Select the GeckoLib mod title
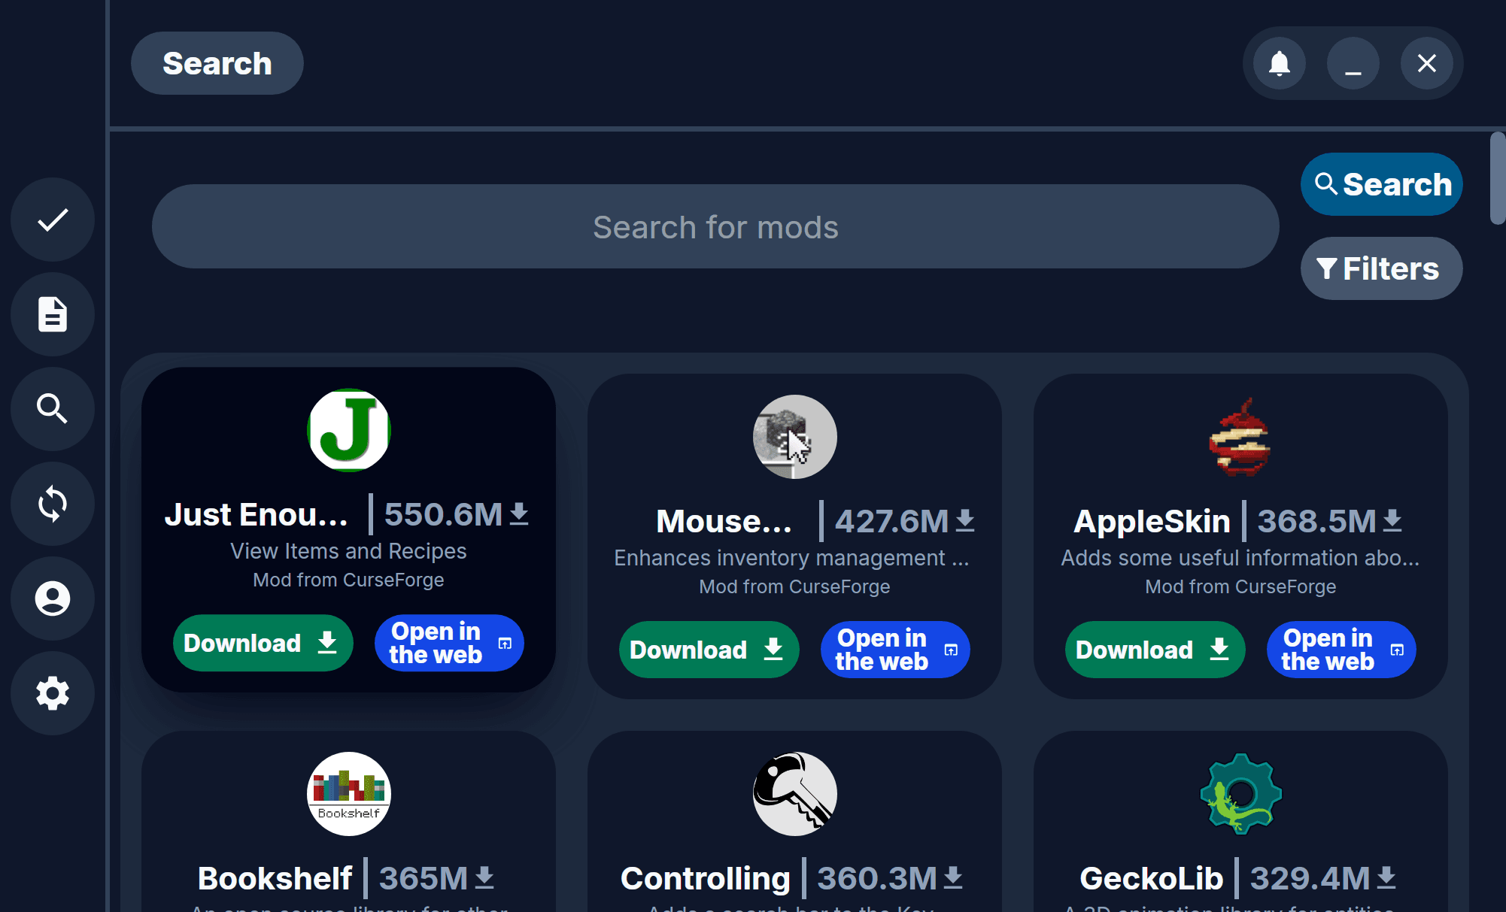This screenshot has height=912, width=1506. point(1151,878)
